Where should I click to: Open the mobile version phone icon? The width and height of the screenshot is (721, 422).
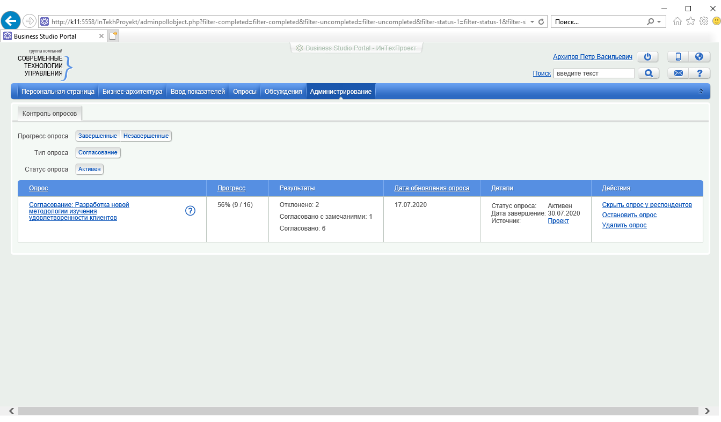[x=678, y=57]
